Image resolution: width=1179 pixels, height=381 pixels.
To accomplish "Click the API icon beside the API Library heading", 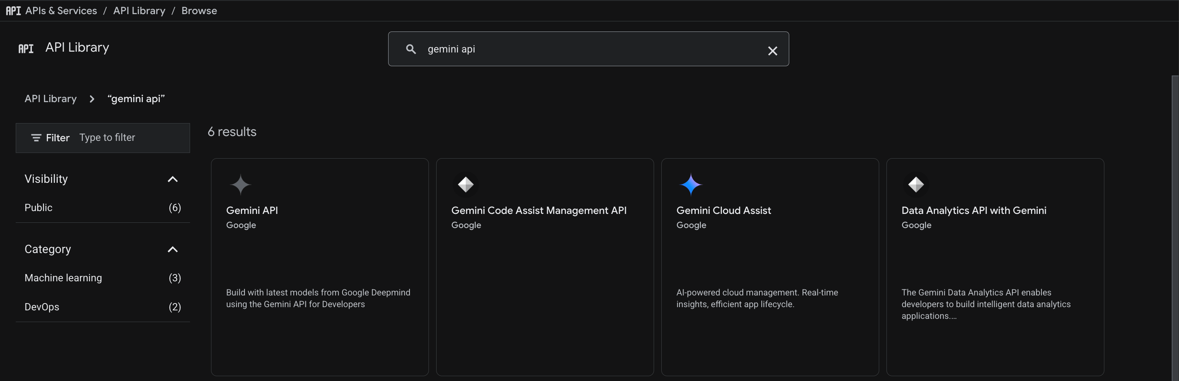I will pos(26,48).
